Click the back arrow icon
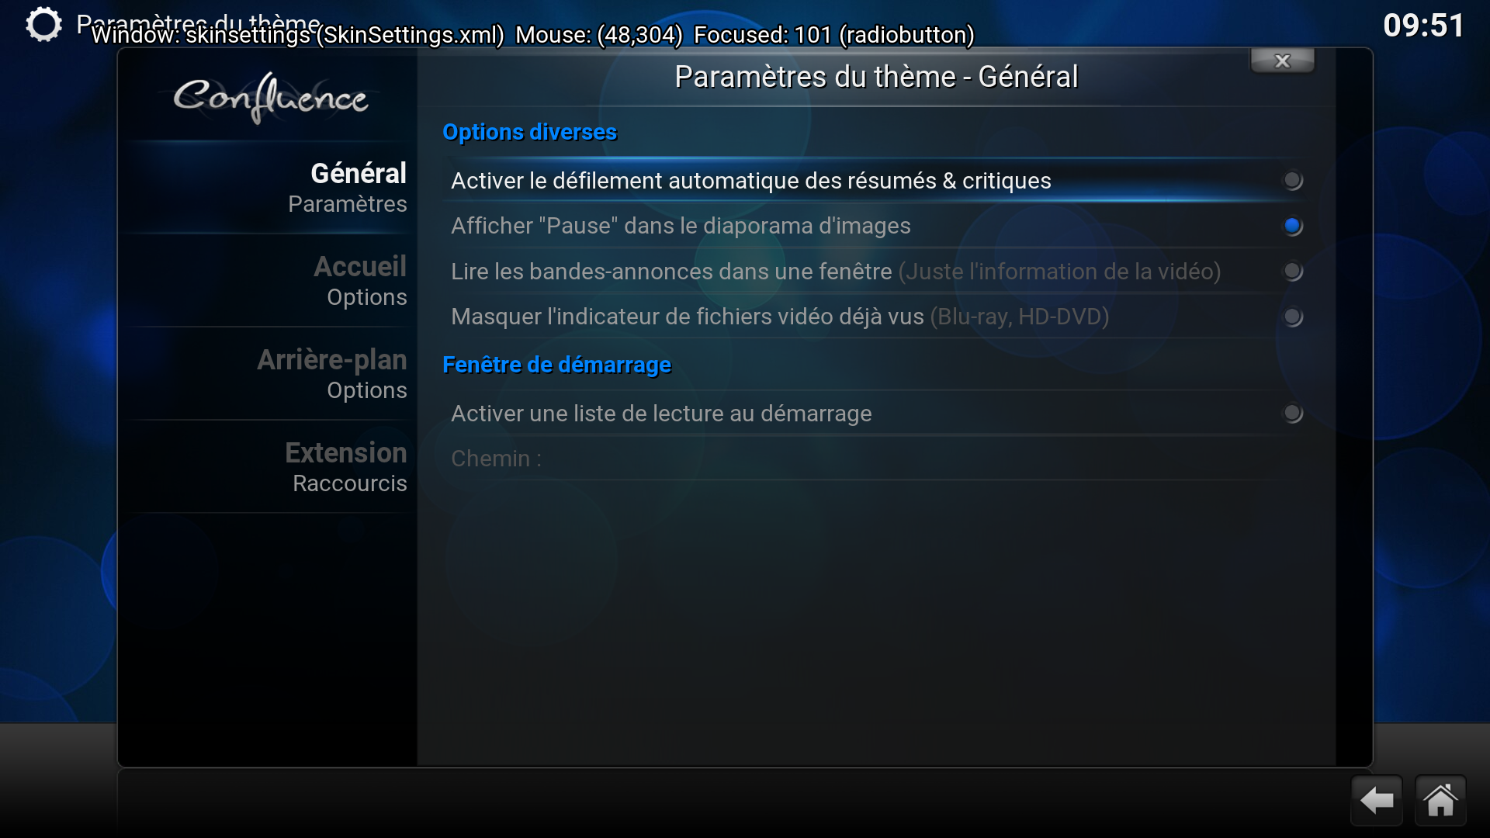 (1377, 800)
